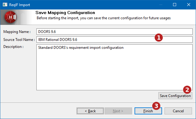Click the red annotation badge number 1
The image size is (196, 119).
[x=159, y=38]
